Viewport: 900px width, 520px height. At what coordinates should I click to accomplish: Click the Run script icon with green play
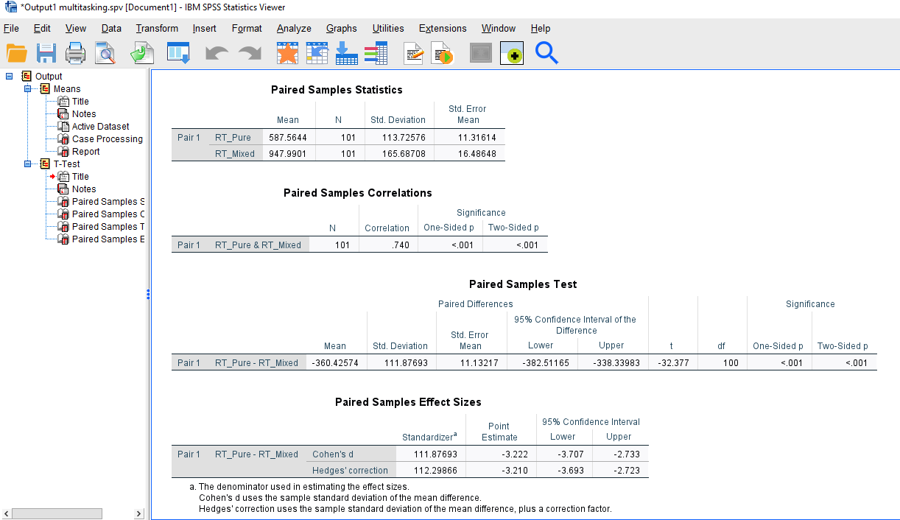pos(442,53)
